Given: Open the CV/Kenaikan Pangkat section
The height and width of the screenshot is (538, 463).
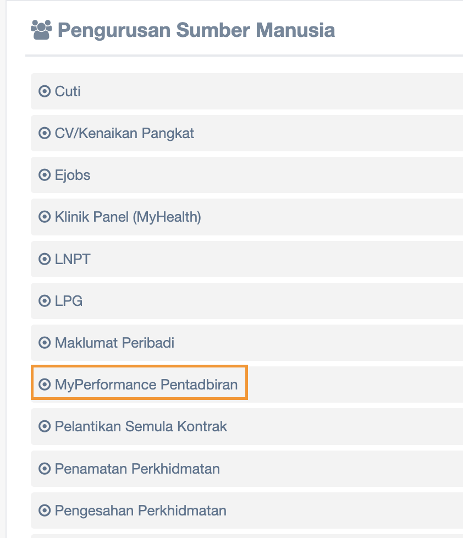Looking at the screenshot, I should pos(124,133).
